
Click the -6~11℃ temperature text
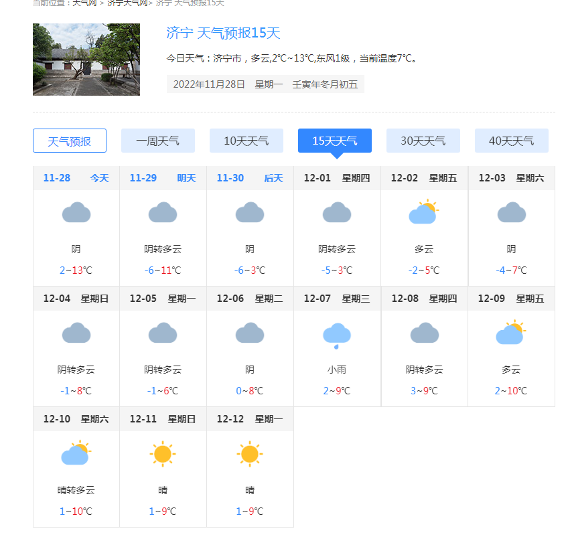pos(163,270)
